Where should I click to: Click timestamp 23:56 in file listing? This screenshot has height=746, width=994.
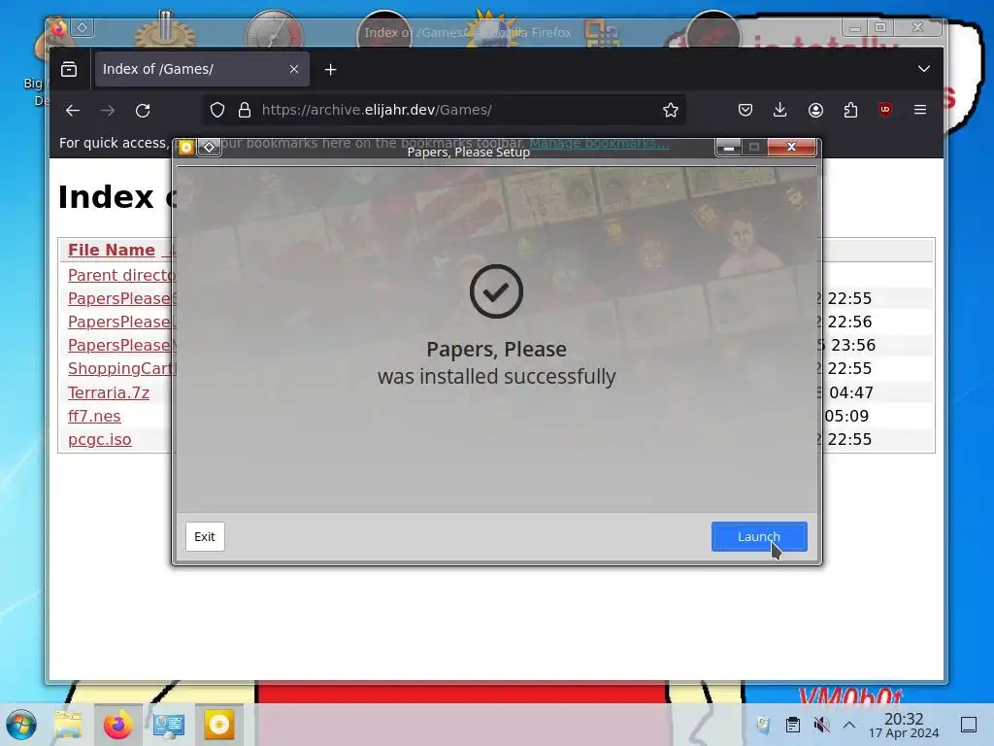[x=853, y=345]
